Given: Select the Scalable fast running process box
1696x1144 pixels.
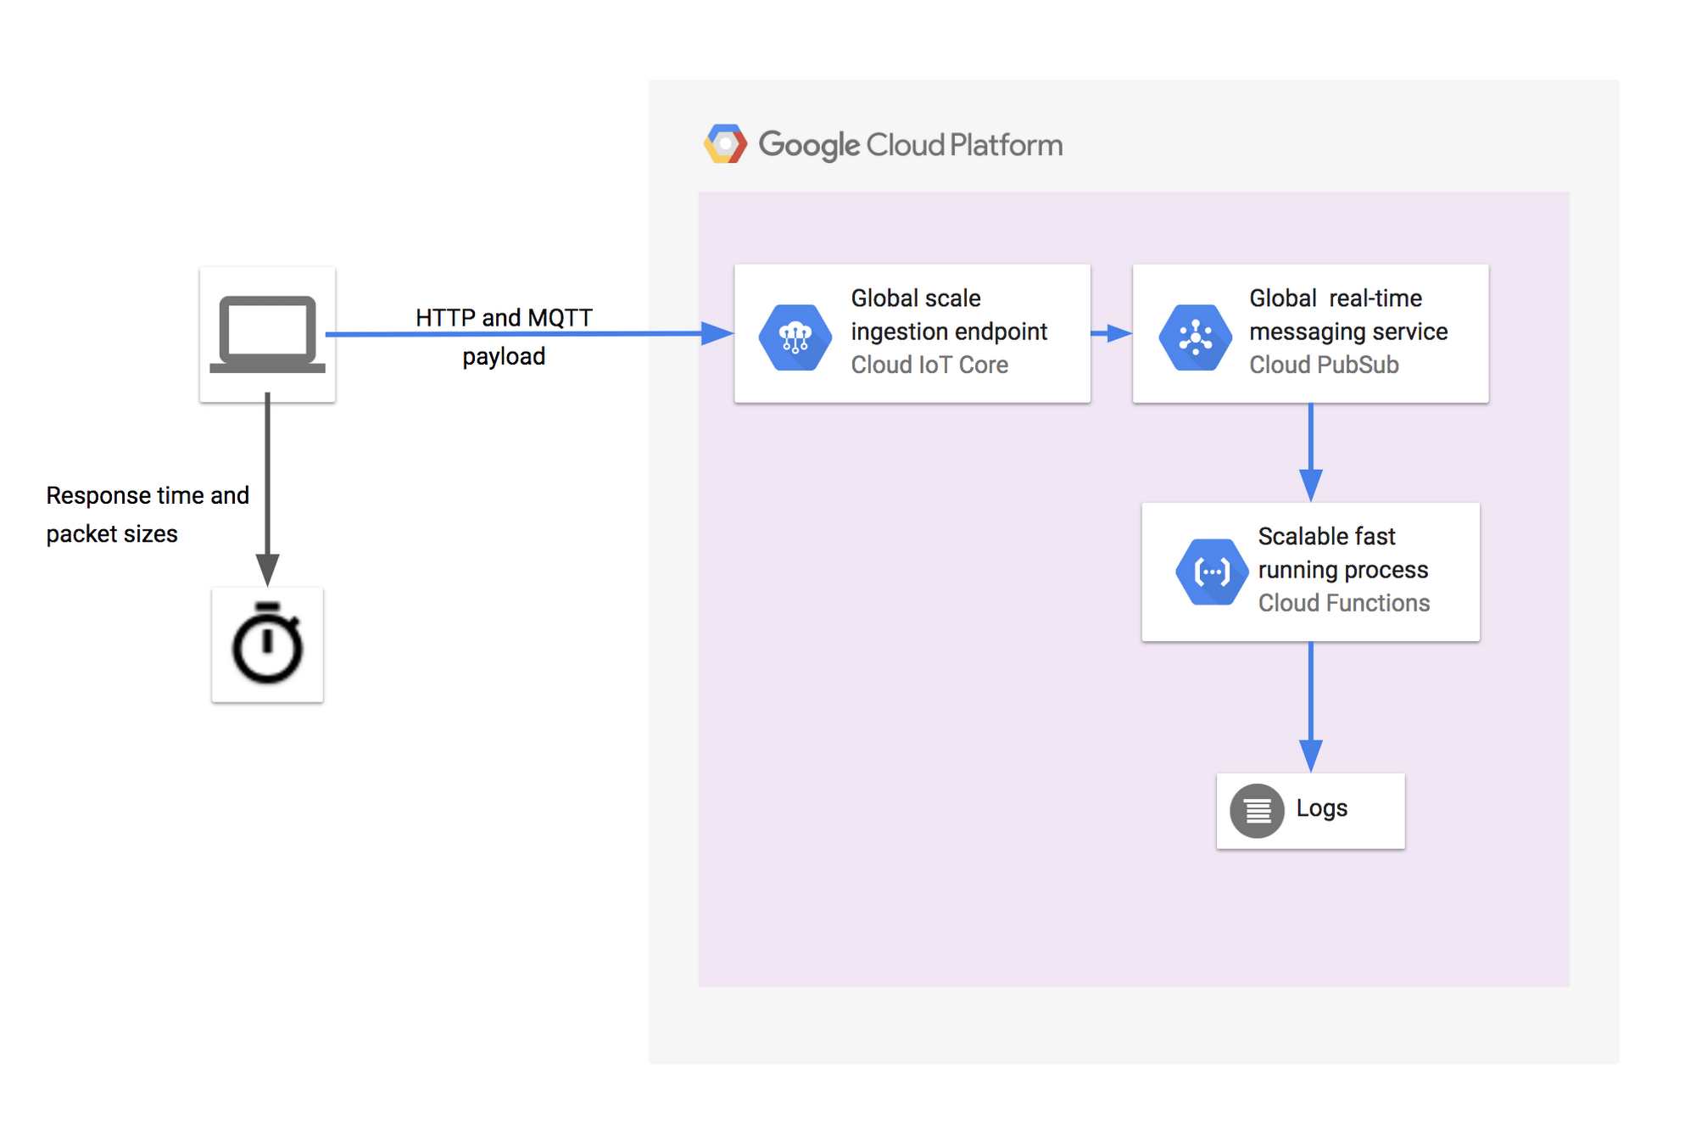Looking at the screenshot, I should pyautogui.click(x=1310, y=572).
